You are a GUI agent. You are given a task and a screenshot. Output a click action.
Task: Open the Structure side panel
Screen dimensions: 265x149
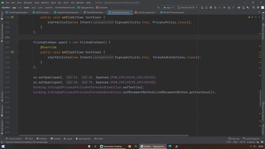pos(2,96)
